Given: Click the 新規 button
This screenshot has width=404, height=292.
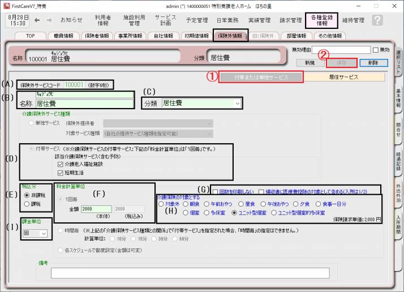Looking at the screenshot, I should (x=310, y=62).
